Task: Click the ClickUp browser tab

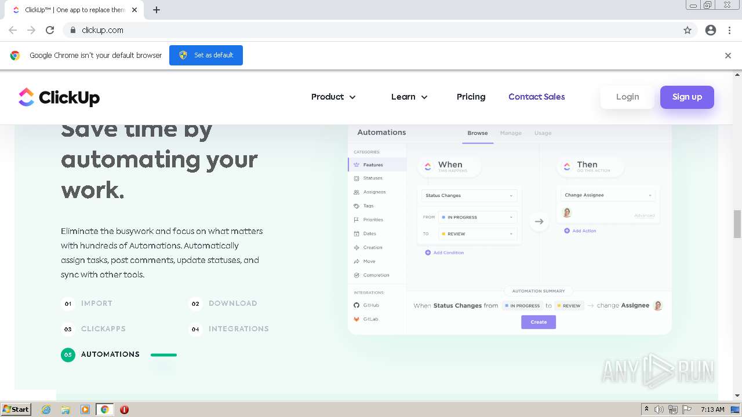Action: click(x=75, y=10)
